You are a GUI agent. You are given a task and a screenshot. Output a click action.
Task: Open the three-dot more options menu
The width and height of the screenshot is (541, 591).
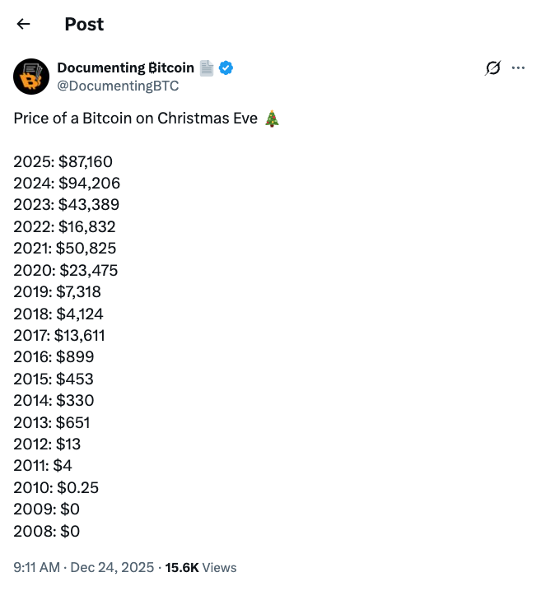tap(518, 68)
